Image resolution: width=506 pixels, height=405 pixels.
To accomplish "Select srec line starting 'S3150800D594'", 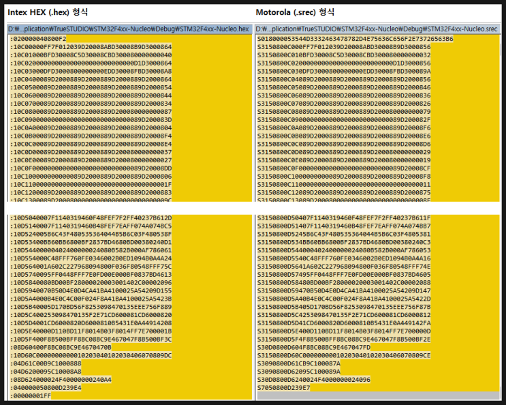I will pos(344,290).
